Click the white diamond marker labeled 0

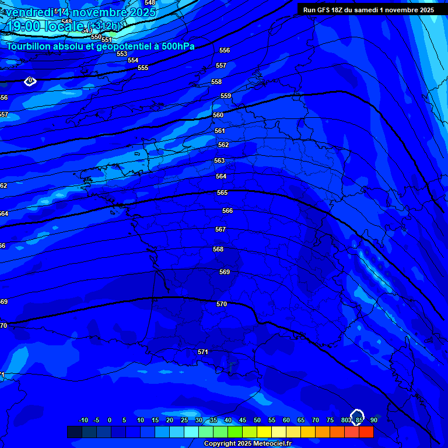(30, 81)
